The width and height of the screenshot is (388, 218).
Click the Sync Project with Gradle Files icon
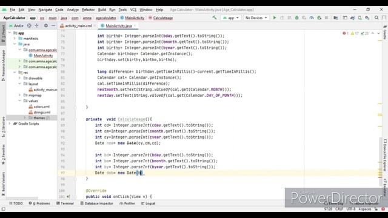coord(352,18)
